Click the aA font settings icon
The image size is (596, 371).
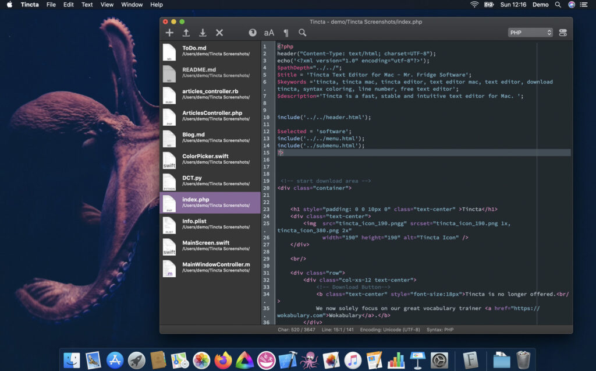[x=269, y=33]
